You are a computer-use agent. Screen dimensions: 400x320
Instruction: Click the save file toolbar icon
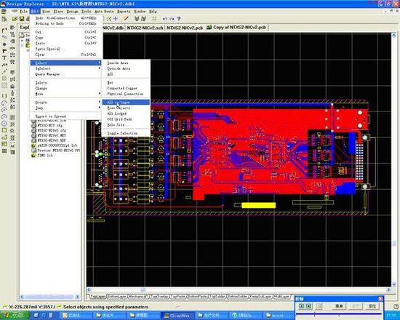[22, 19]
